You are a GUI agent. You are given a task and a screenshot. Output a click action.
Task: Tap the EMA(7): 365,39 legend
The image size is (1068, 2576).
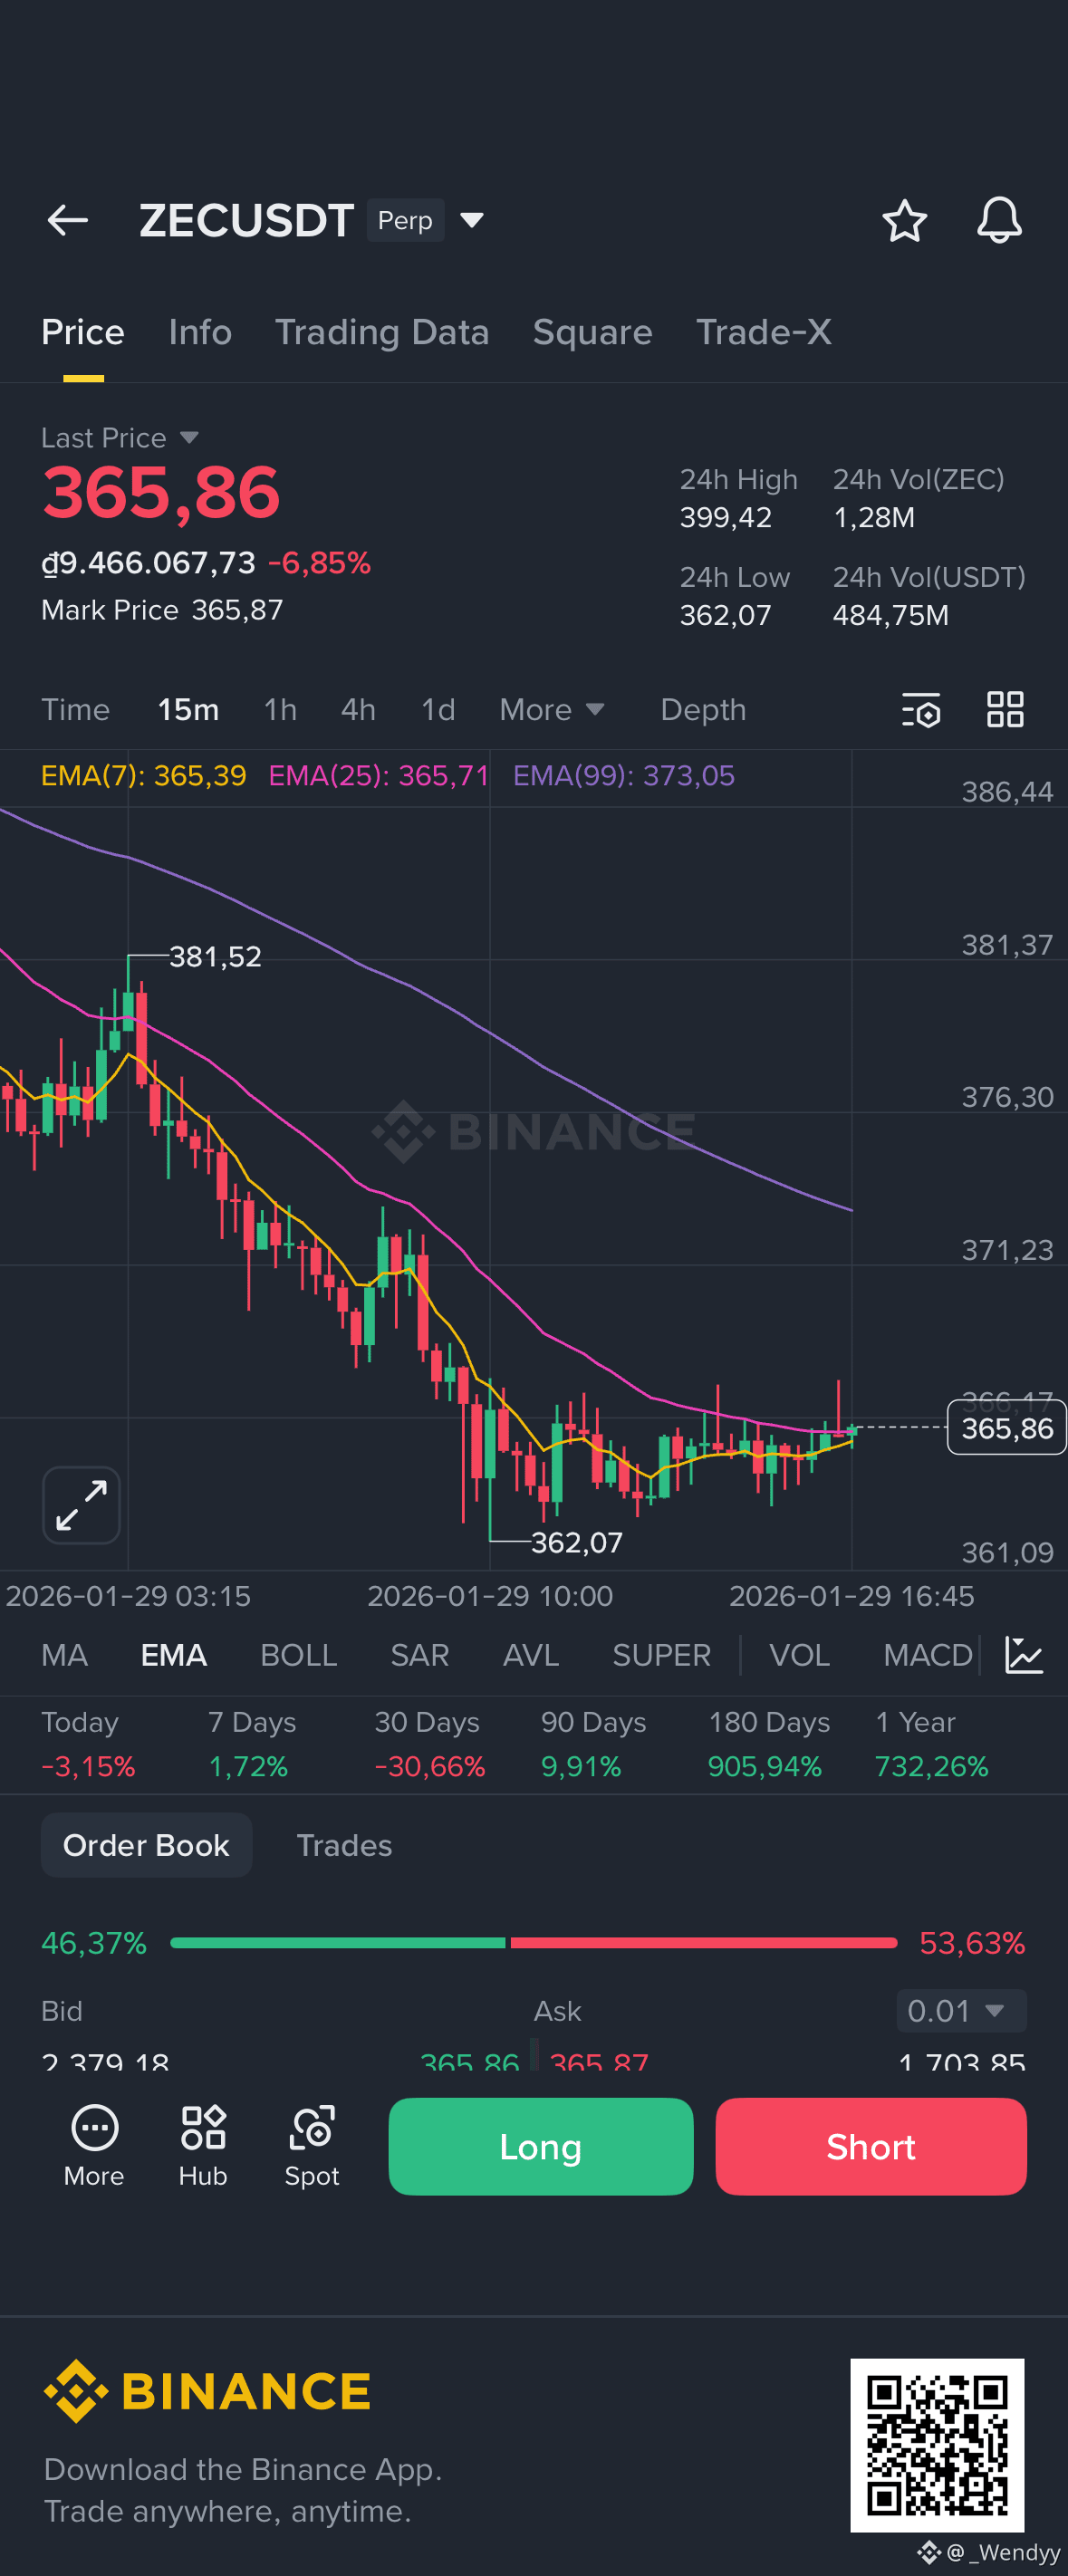pyautogui.click(x=143, y=776)
